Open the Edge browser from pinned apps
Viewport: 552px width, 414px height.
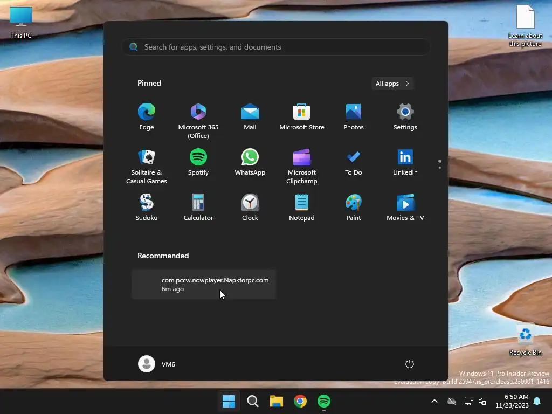coord(147,117)
